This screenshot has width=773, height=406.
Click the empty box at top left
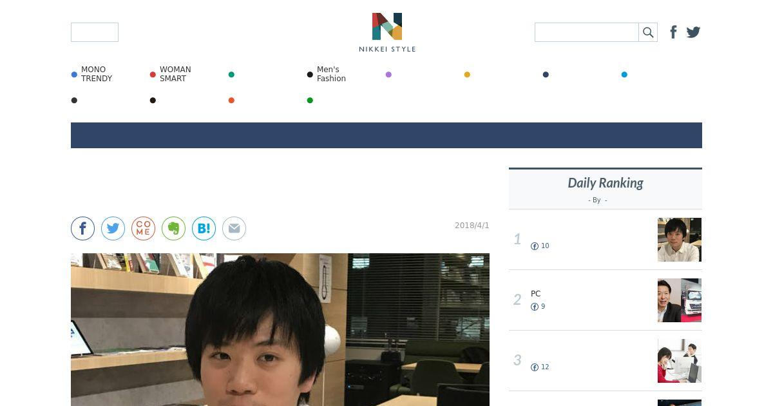tap(95, 32)
